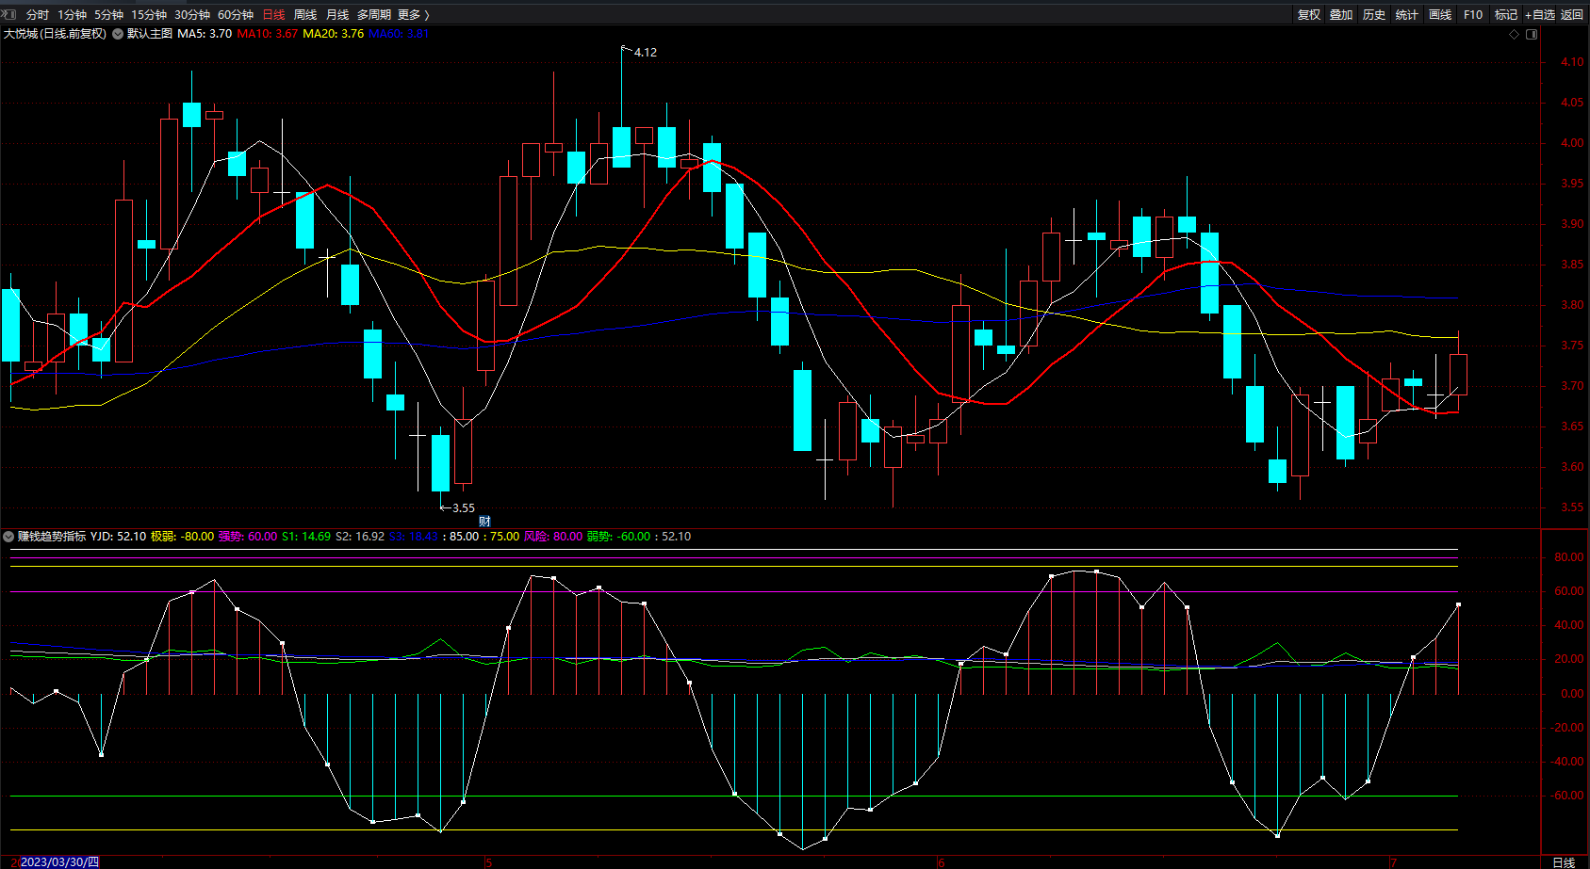1590x869 pixels.
Task: Toggle the right side panel icon
Action: point(1532,34)
